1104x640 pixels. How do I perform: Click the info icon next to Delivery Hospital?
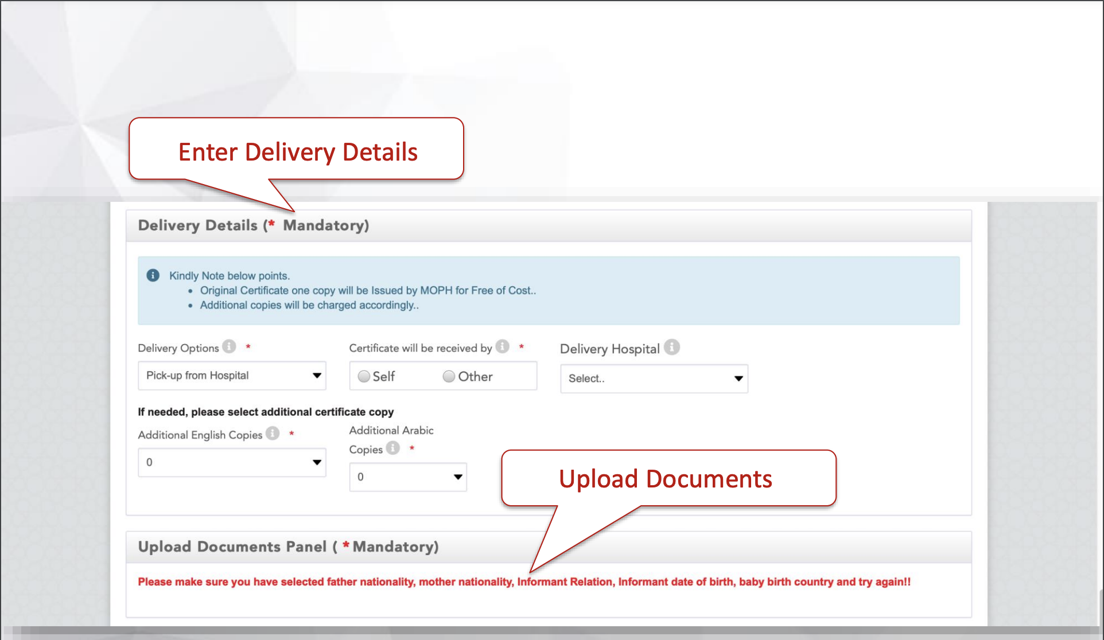(x=671, y=347)
